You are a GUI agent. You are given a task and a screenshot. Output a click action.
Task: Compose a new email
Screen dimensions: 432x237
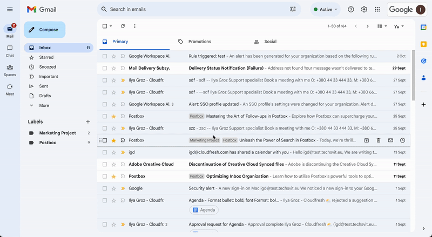click(45, 30)
